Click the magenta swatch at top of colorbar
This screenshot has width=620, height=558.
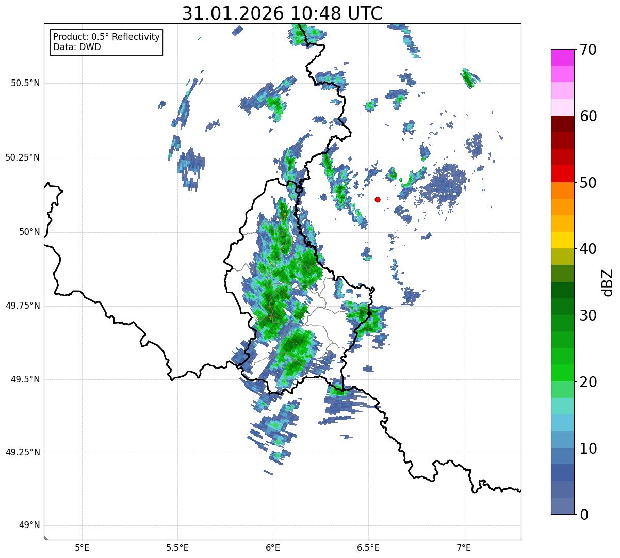562,57
